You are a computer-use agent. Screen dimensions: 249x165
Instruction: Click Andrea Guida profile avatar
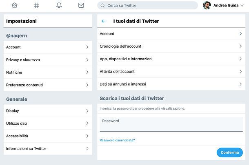coord(207,5)
